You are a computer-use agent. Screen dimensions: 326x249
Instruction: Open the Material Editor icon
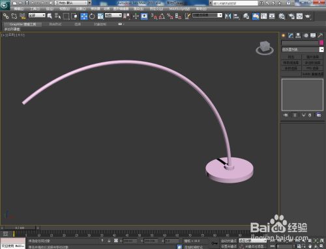click(x=282, y=16)
